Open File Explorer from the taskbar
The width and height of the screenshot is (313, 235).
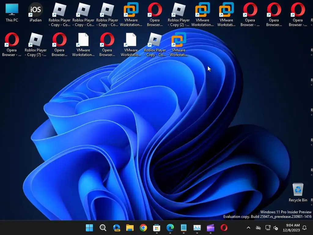click(130, 228)
